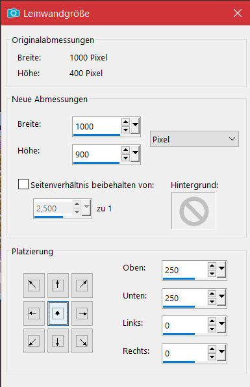Screen dimensions: 250x387
Task: Expand the Höhe value slider dropdown
Action: (x=135, y=154)
